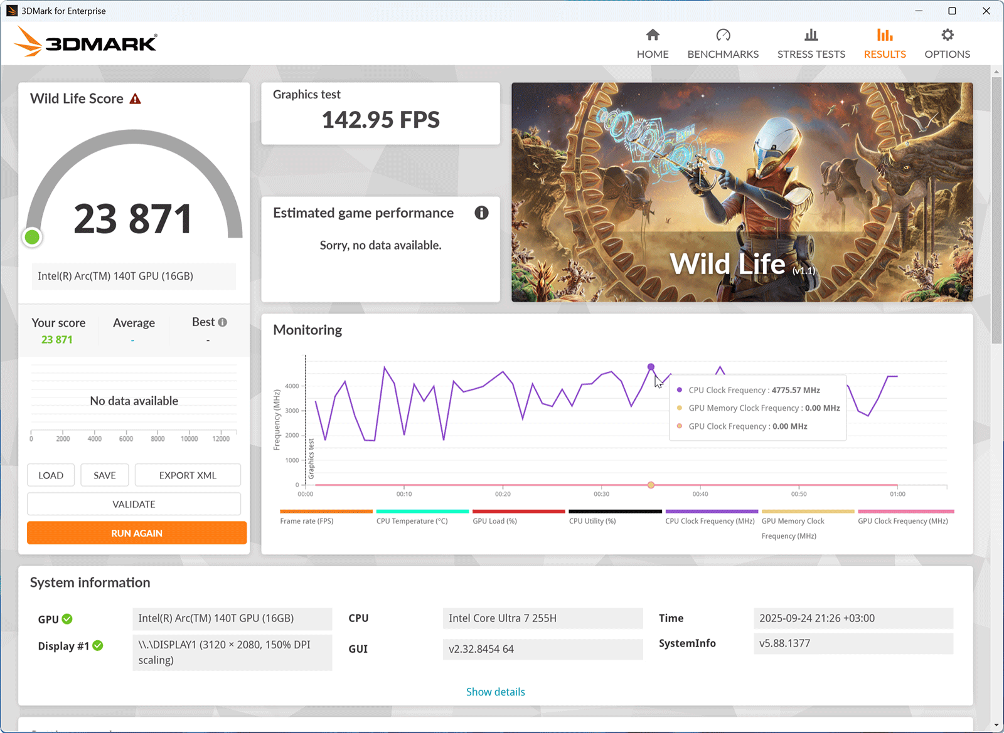Click the Intel Core Ultra 7 255H CPU field
The image size is (1004, 733).
[543, 618]
